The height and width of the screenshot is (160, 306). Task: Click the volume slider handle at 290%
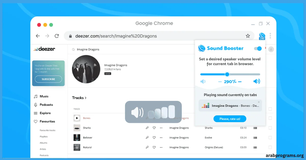pyautogui.click(x=227, y=74)
